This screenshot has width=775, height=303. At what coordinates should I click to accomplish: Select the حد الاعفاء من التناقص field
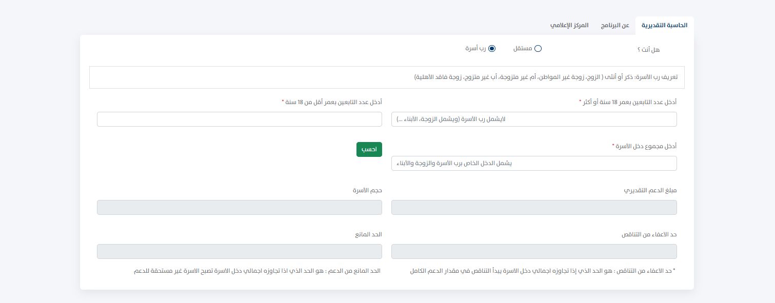coord(534,251)
